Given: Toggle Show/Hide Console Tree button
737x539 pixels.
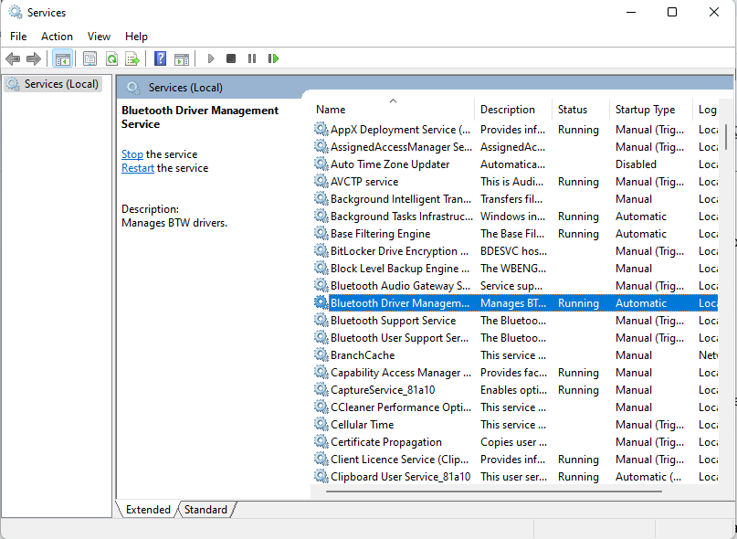Looking at the screenshot, I should [63, 58].
